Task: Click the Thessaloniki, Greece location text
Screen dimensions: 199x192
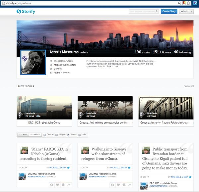Action: coord(64,61)
